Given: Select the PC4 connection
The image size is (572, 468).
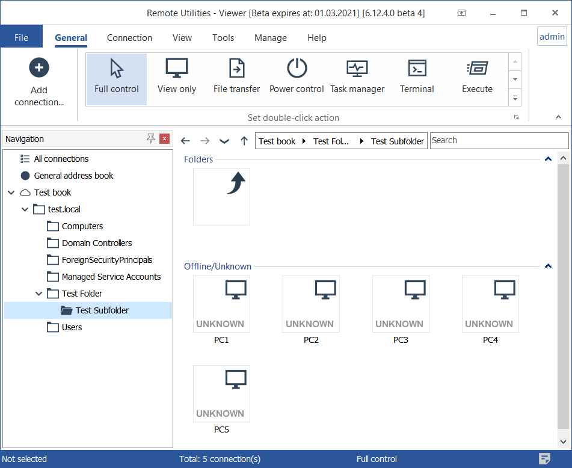Looking at the screenshot, I should (x=490, y=310).
